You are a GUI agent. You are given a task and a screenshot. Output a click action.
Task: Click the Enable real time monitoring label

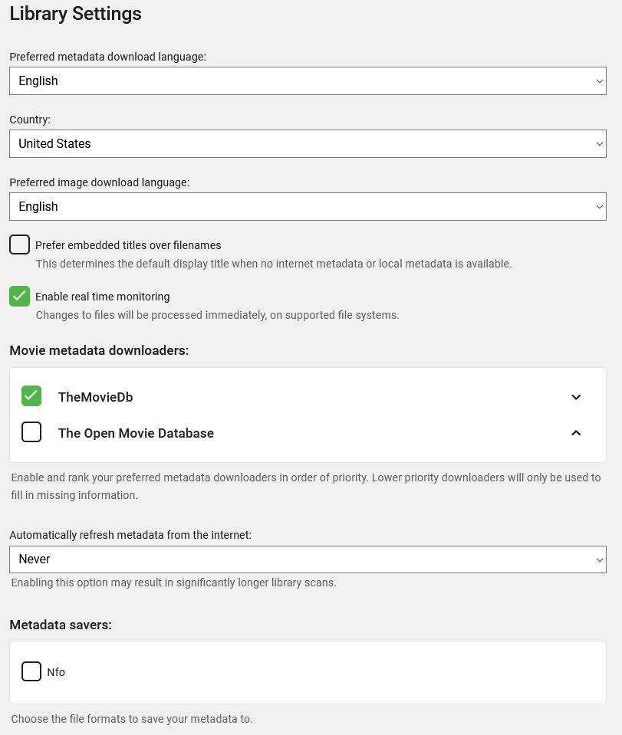(102, 297)
